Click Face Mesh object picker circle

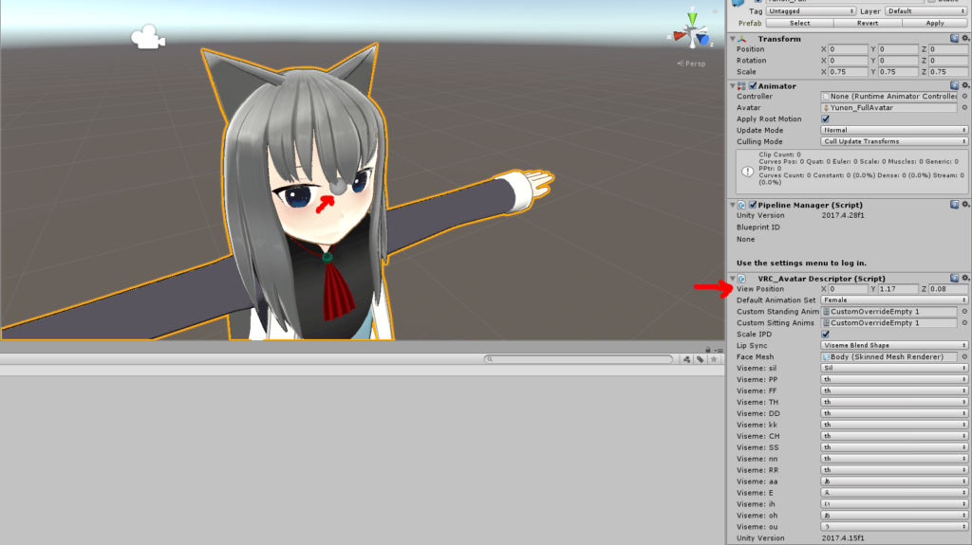point(964,356)
